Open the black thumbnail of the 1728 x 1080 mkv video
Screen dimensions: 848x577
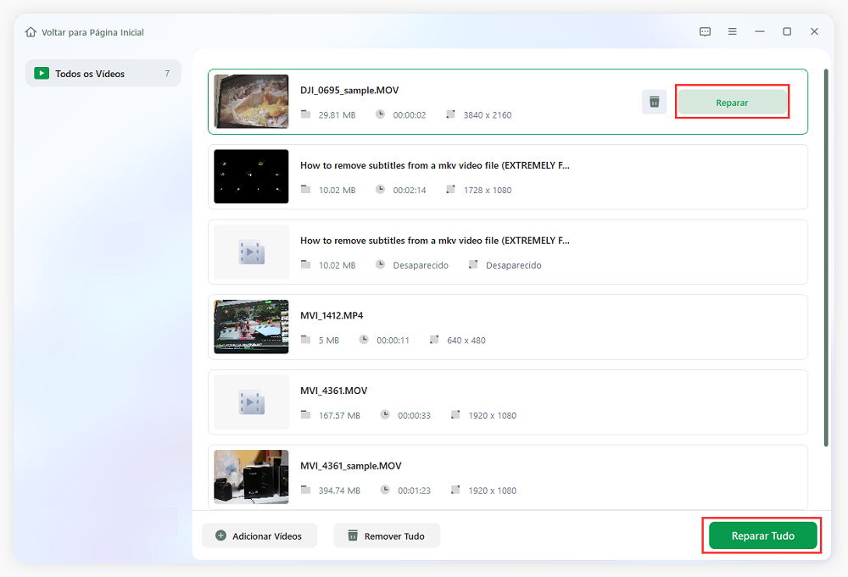coord(251,177)
